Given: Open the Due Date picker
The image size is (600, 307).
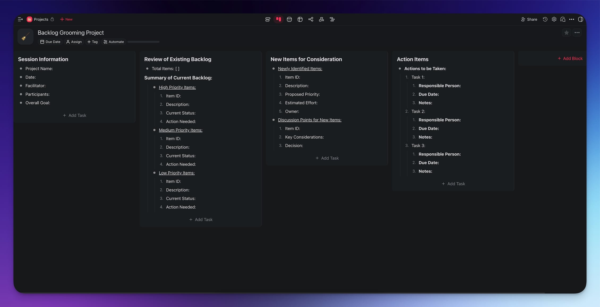Looking at the screenshot, I should click(50, 42).
